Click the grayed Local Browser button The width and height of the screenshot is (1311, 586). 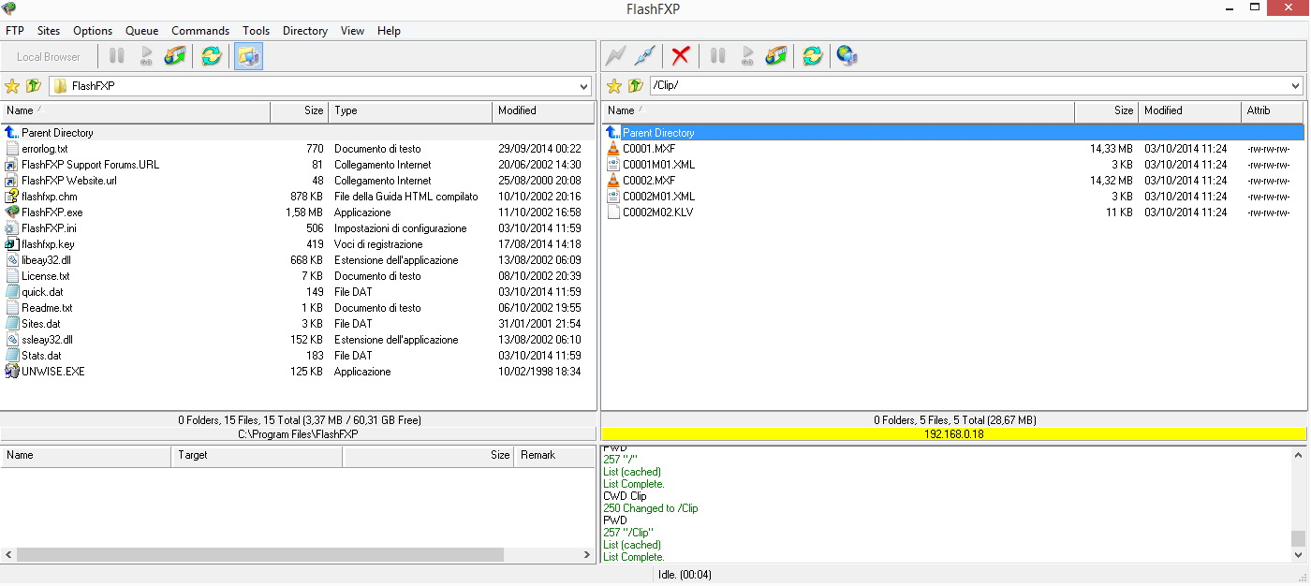tap(49, 57)
